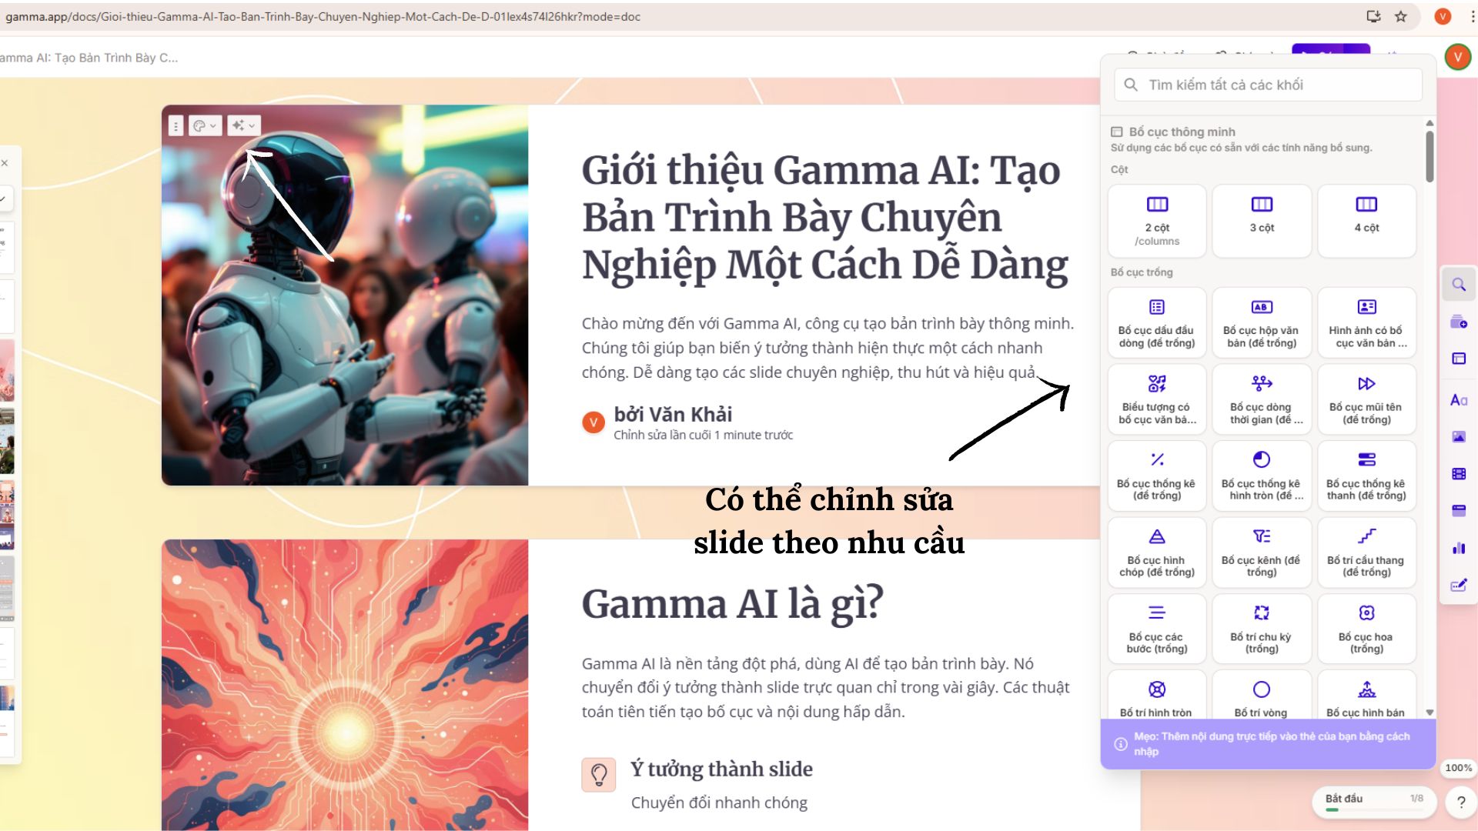The height and width of the screenshot is (831, 1478).
Task: Open the forms and buttons sidebar icon
Action: pos(1459,586)
